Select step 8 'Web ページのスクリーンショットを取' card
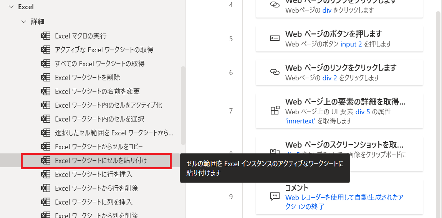 coord(339,154)
